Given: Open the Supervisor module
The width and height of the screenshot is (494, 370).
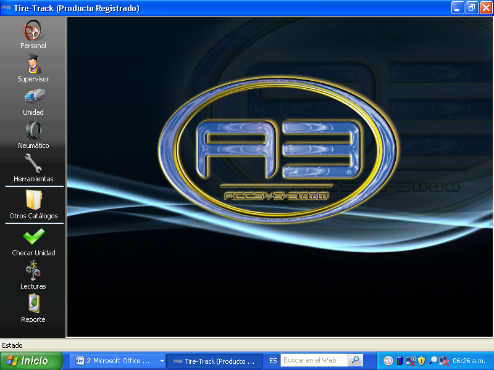Looking at the screenshot, I should (x=33, y=64).
